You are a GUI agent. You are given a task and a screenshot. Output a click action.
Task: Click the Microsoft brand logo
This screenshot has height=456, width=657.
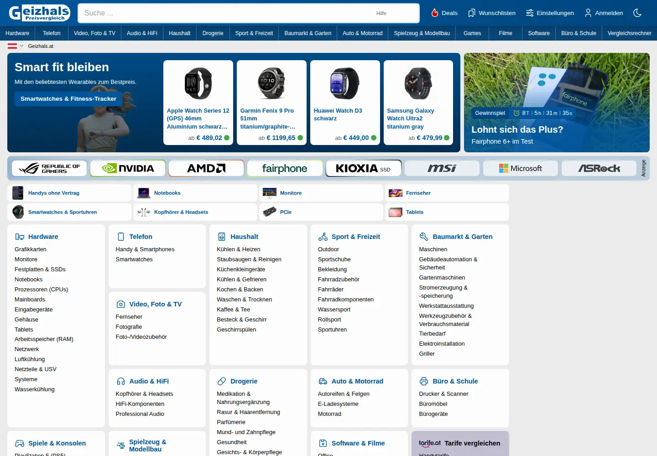520,168
